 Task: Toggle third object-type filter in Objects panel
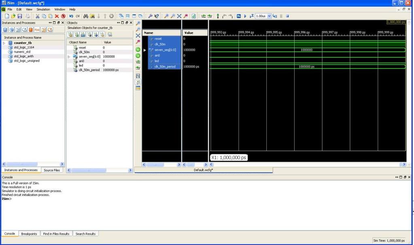click(83, 34)
